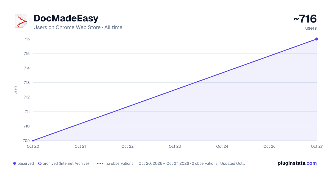Click the Oct 24 x-axis label
Screen dimensions: 330x173
click(222, 146)
